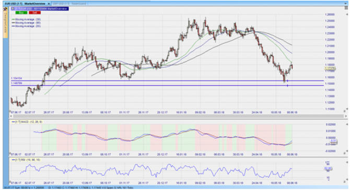
Task: Select the MACD (12, 26, 9) indicator label
Action: 27,122
